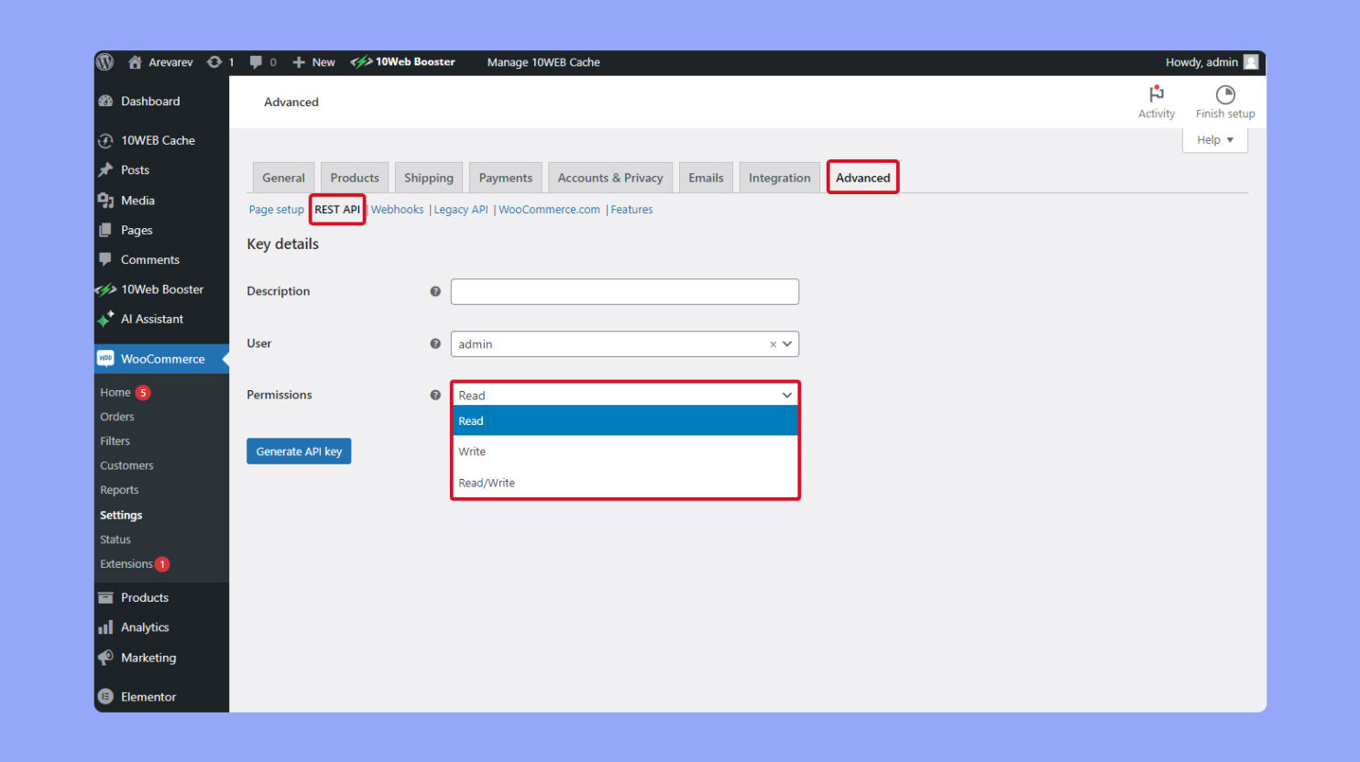Image resolution: width=1360 pixels, height=762 pixels.
Task: Click the Generate API key button
Action: coord(298,451)
